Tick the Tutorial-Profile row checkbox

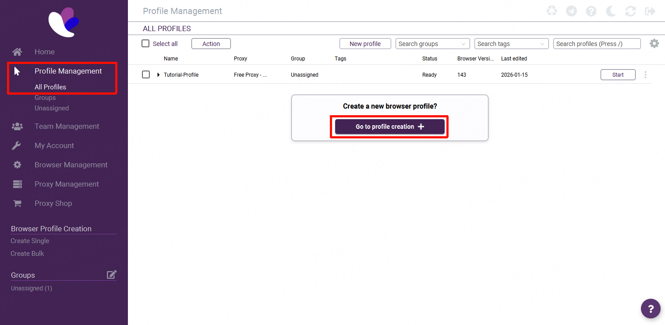[x=146, y=75]
